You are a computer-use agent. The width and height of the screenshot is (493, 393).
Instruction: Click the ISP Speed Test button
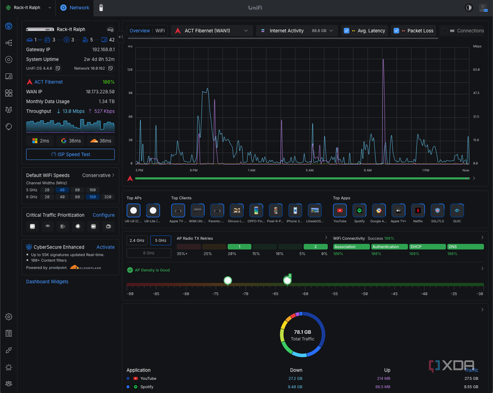pos(70,154)
